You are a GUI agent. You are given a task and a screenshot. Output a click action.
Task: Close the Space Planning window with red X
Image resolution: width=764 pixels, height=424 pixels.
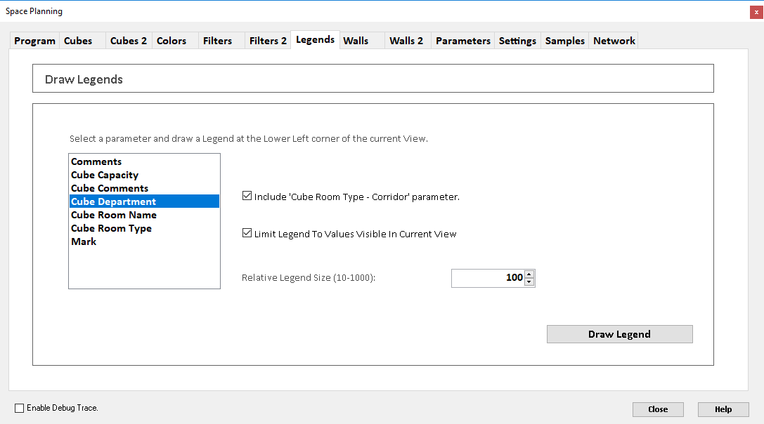coord(756,12)
